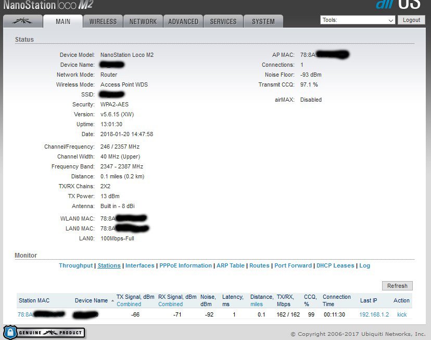Show the Interfaces monitor

[x=140, y=265]
